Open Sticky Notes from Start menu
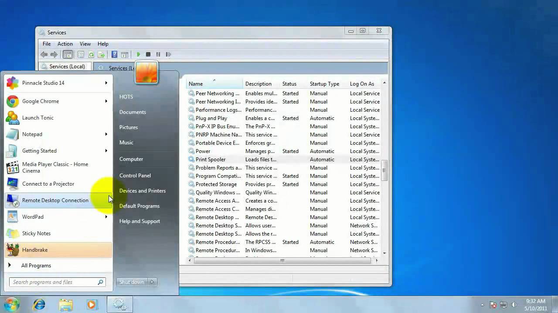 click(x=58, y=233)
